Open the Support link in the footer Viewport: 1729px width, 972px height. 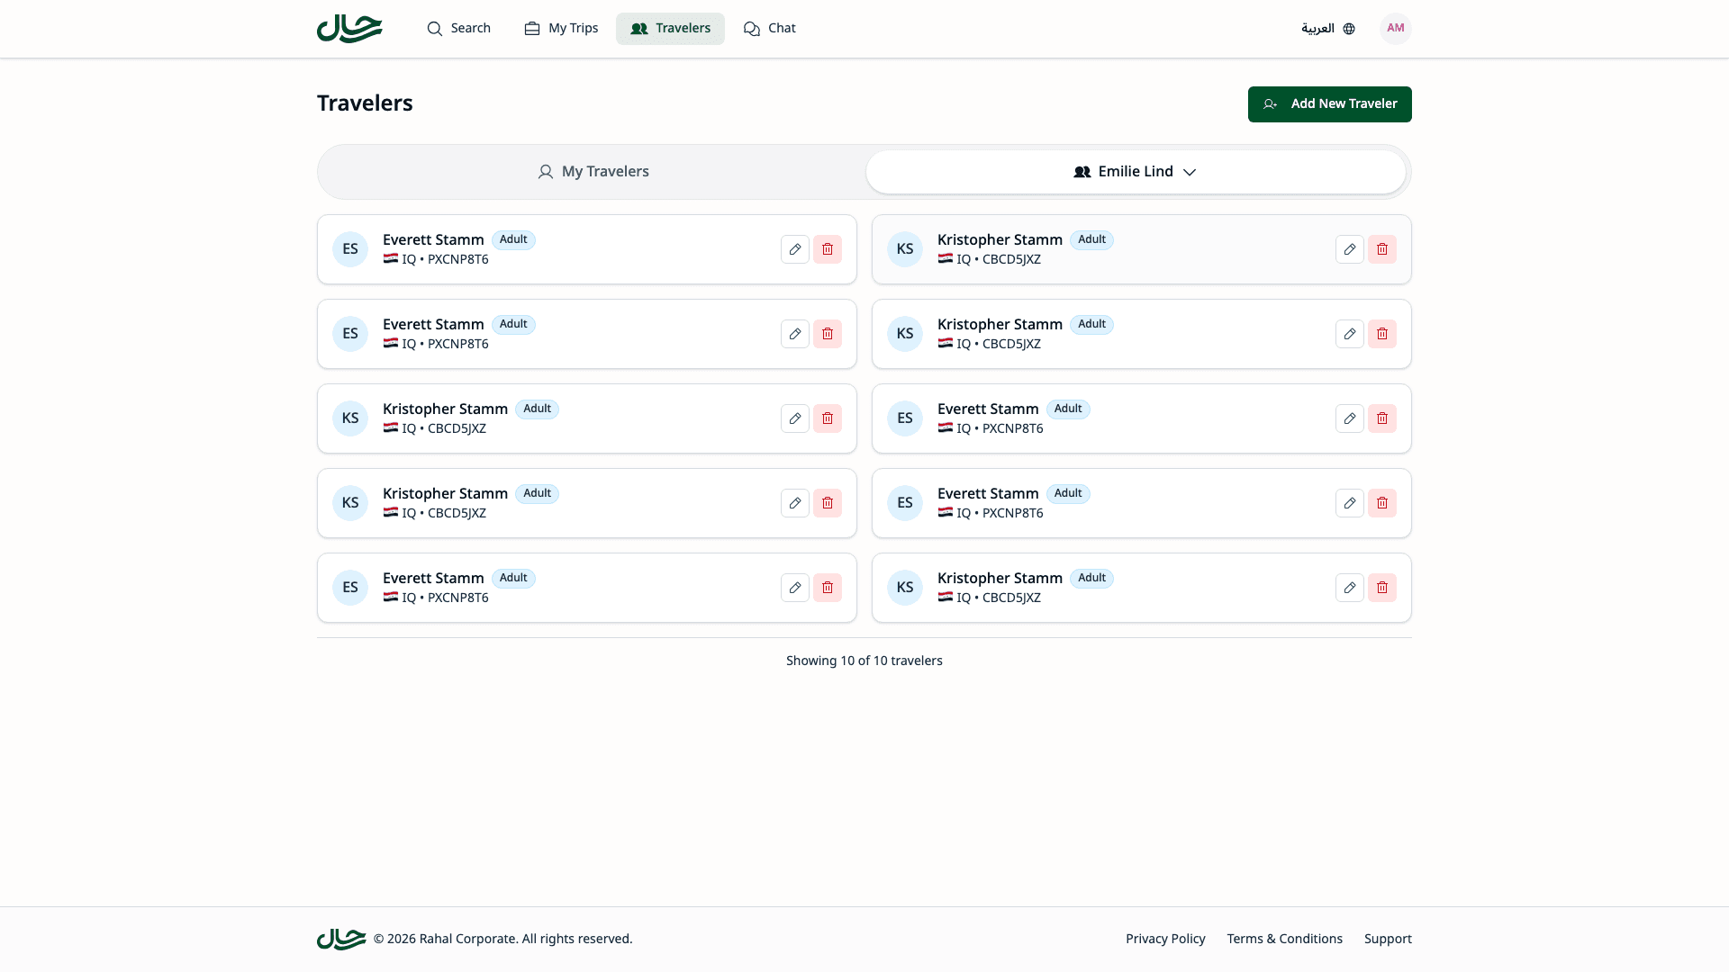1387,939
